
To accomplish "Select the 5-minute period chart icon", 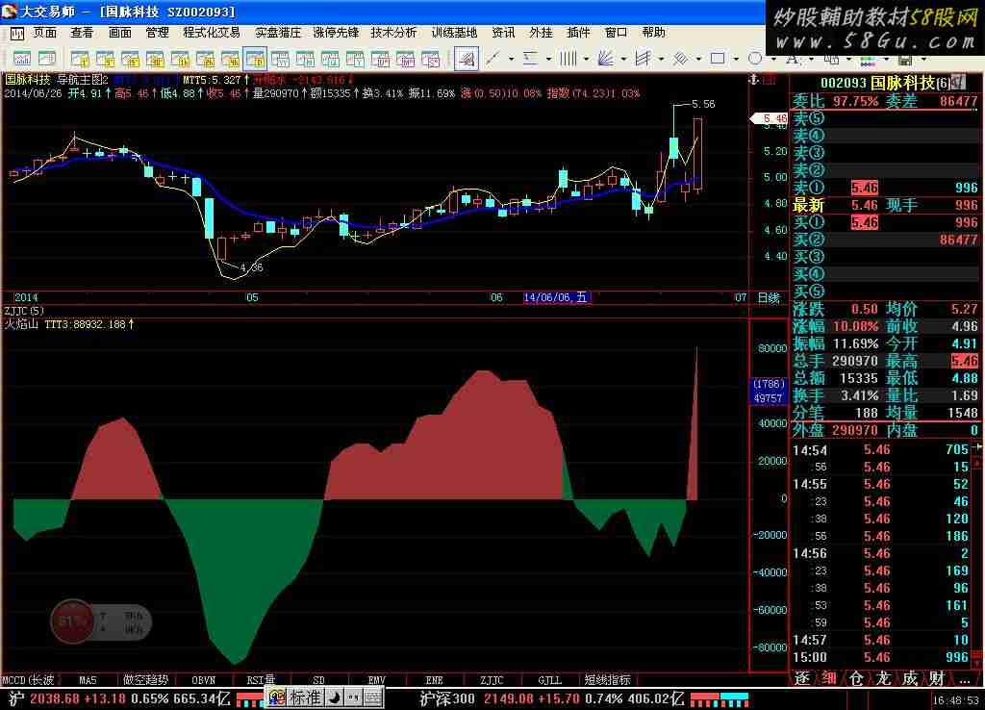I will coord(105,59).
